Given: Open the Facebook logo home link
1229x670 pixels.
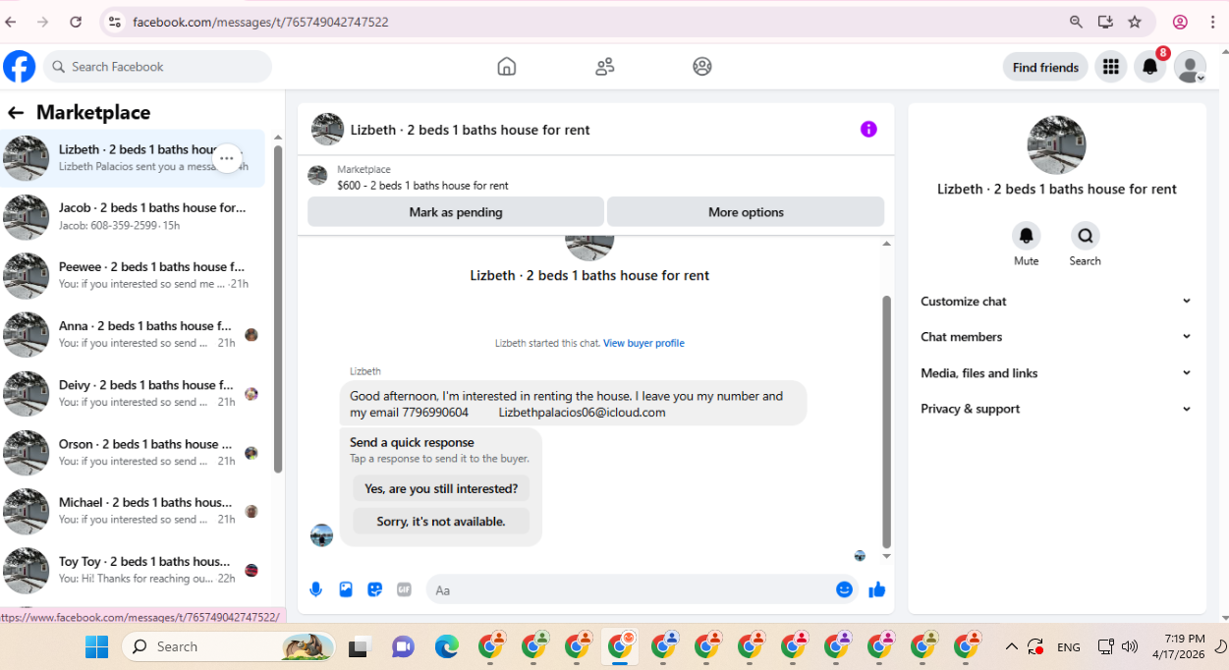Looking at the screenshot, I should pos(20,67).
